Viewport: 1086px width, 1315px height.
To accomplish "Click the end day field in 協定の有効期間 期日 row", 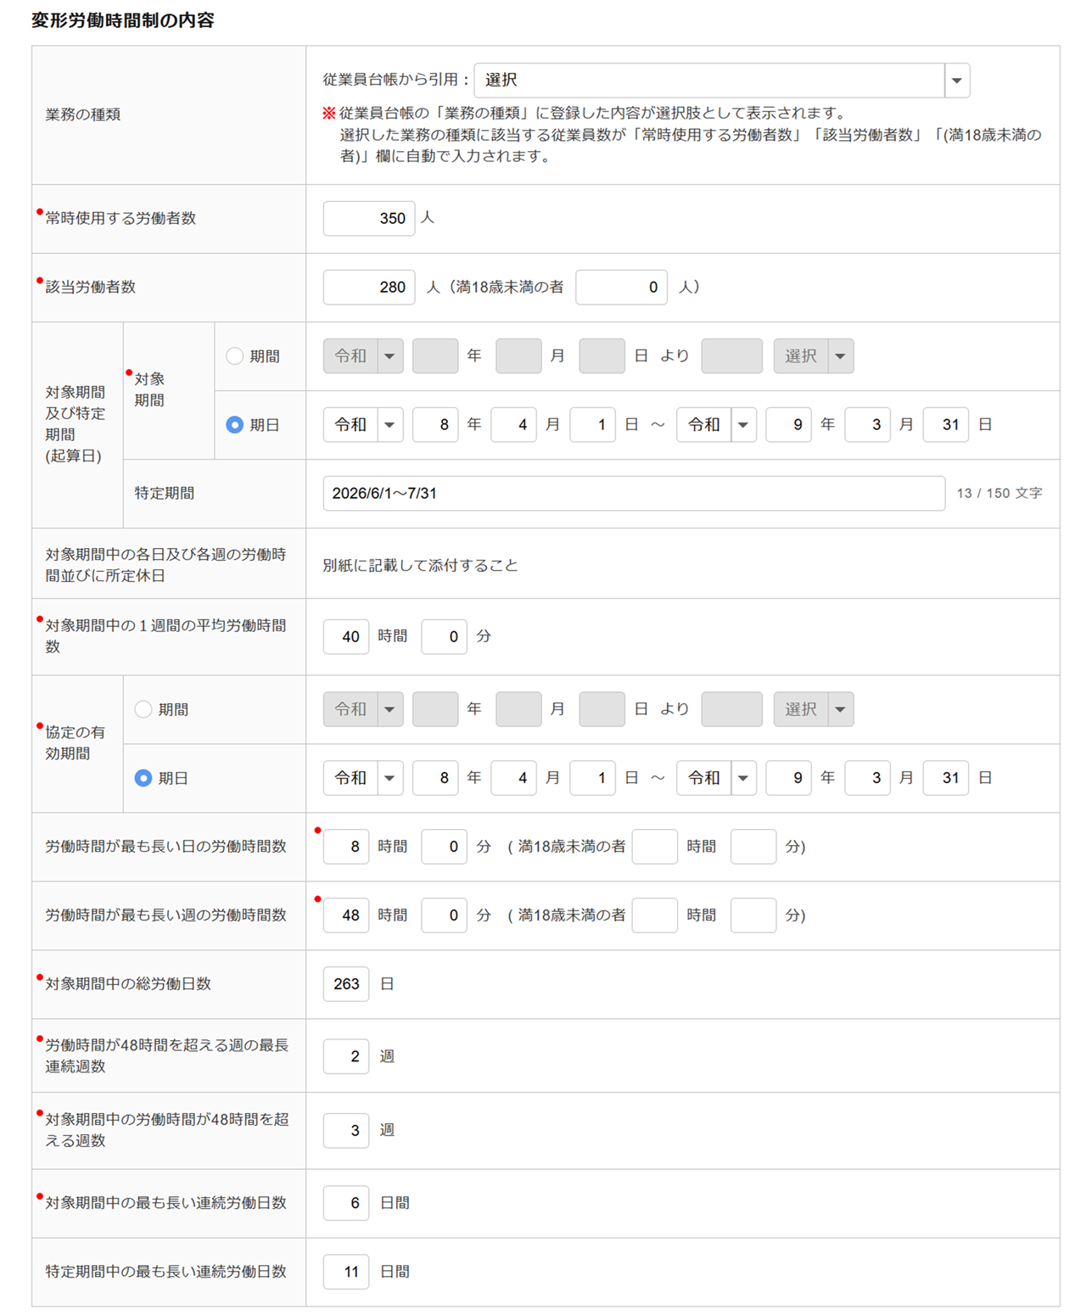I will (x=946, y=778).
